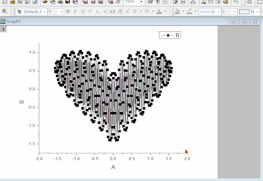Open the zoom percentage dropdown
The height and width of the screenshot is (181, 263).
point(141,2)
